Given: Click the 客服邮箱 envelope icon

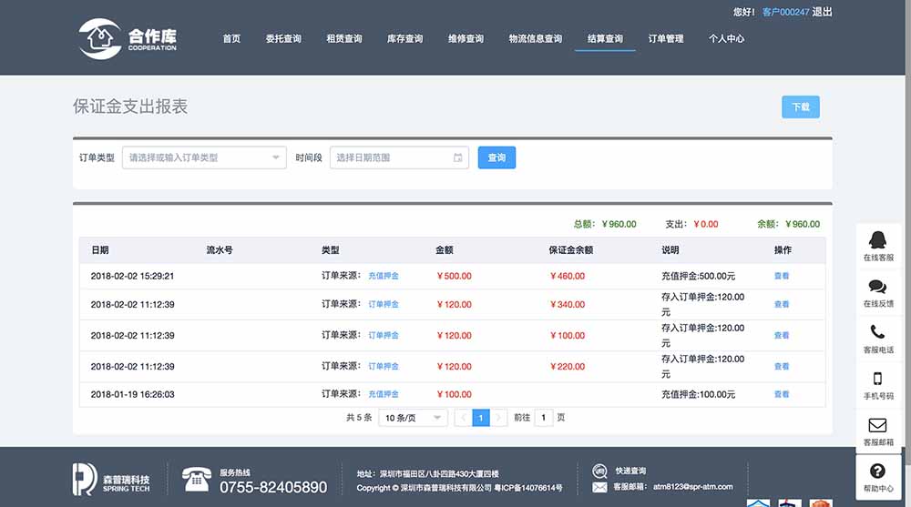Looking at the screenshot, I should pos(877,425).
